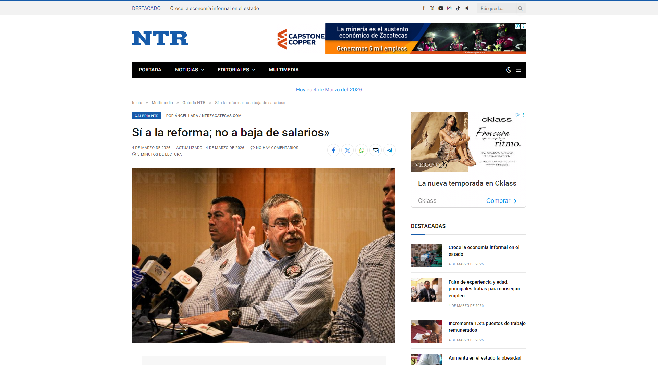Click Comprar in Cklass ad
The height and width of the screenshot is (365, 658).
tap(501, 201)
